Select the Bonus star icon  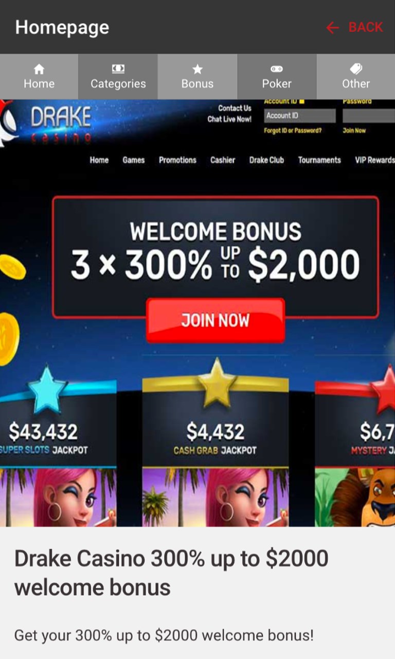tap(197, 69)
